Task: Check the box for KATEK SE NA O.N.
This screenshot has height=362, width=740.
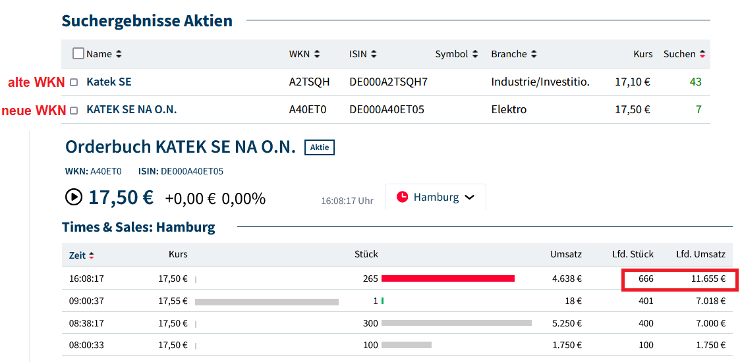Action: (74, 110)
